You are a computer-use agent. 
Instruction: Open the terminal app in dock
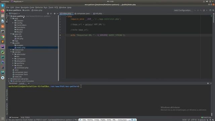pos(3,31)
